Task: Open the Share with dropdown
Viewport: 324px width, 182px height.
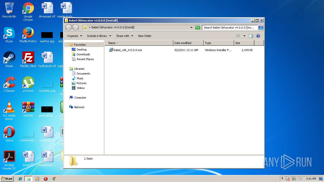Action: click(125, 36)
